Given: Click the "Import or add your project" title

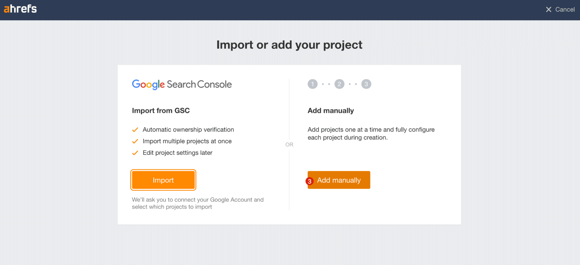Looking at the screenshot, I should pos(289,45).
